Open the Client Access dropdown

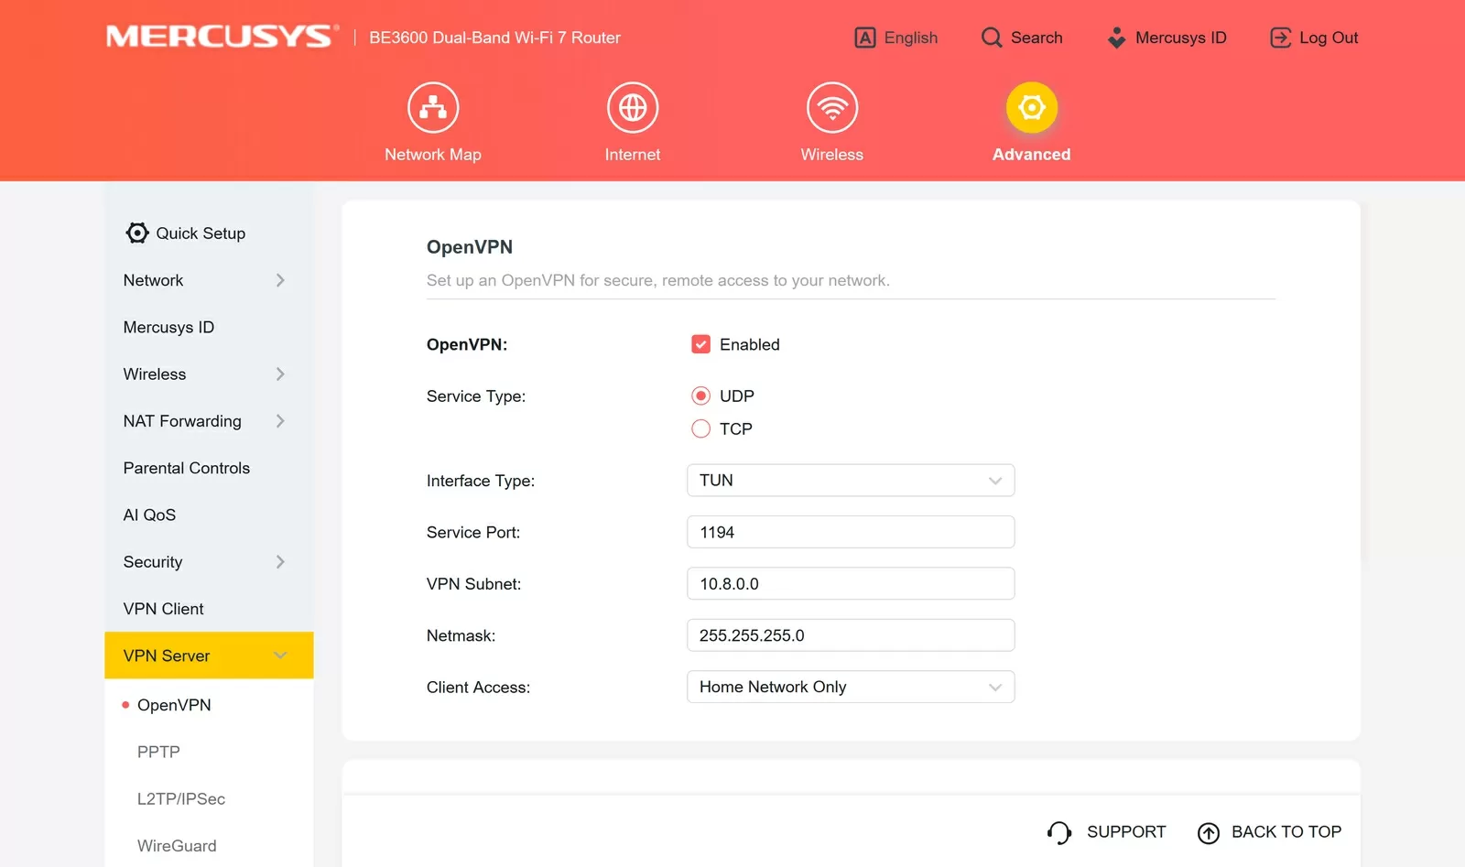click(x=851, y=688)
